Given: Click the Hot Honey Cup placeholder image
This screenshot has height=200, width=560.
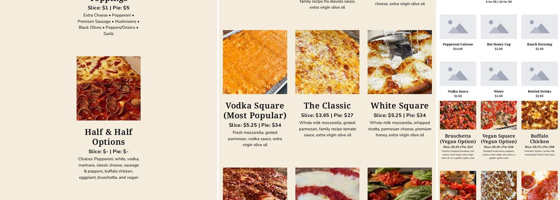Looking at the screenshot, I should click(499, 27).
